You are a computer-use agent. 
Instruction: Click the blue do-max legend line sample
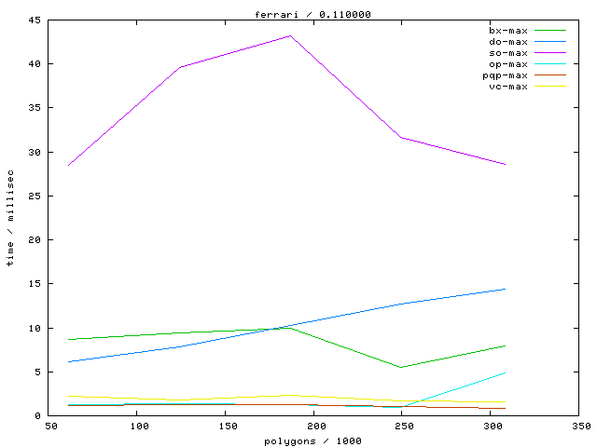[550, 42]
